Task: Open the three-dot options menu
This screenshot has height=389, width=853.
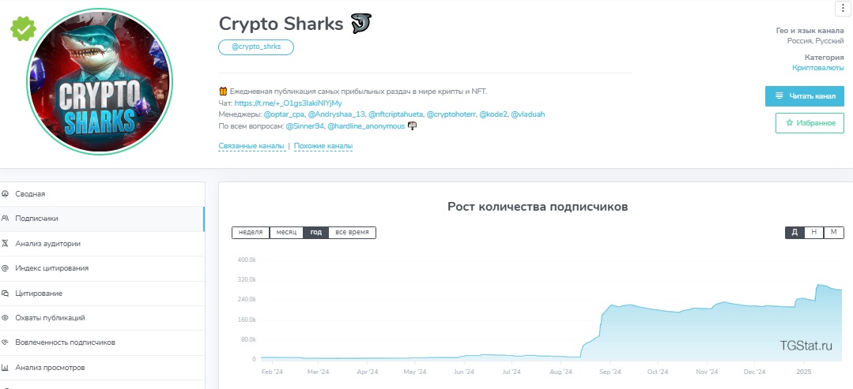Action: 843,9
